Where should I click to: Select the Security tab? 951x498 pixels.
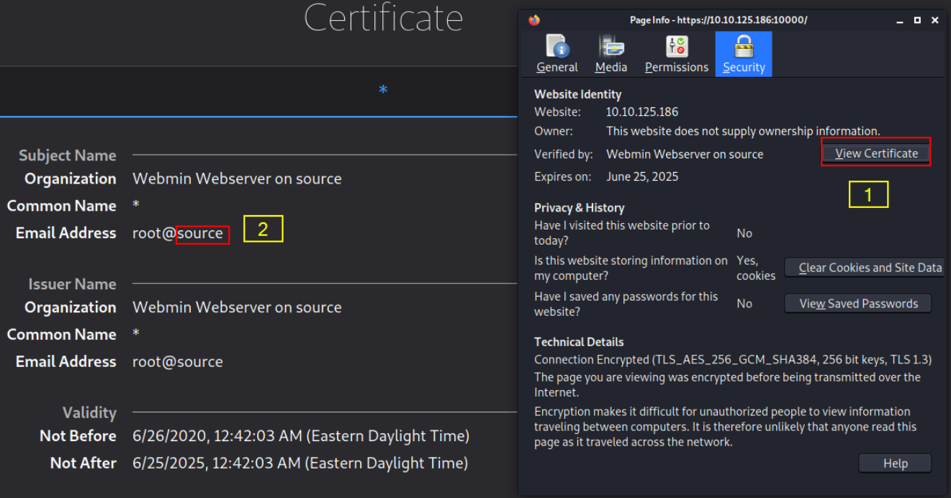coord(744,54)
